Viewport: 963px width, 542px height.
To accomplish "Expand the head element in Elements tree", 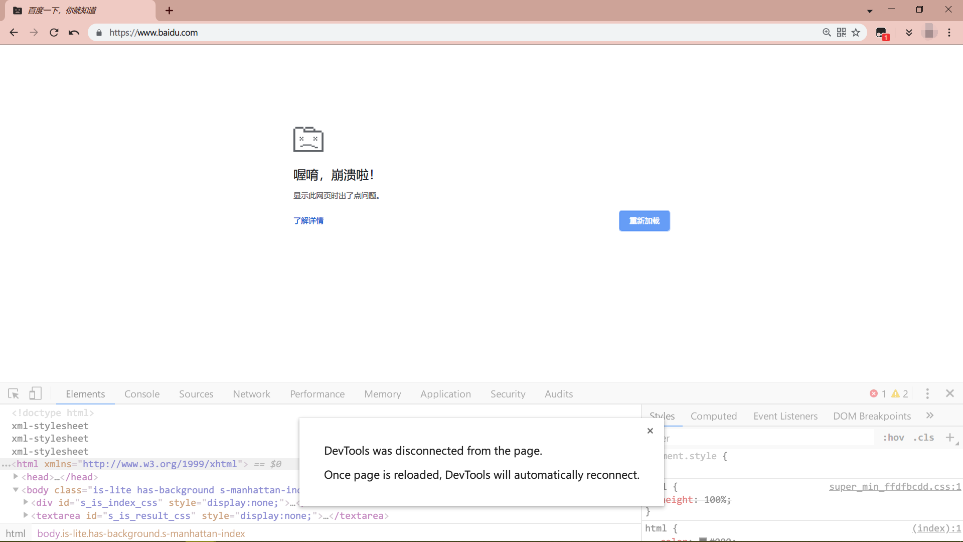I will click(x=16, y=477).
